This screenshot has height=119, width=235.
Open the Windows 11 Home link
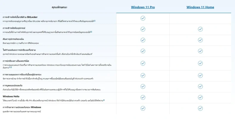click(x=200, y=7)
